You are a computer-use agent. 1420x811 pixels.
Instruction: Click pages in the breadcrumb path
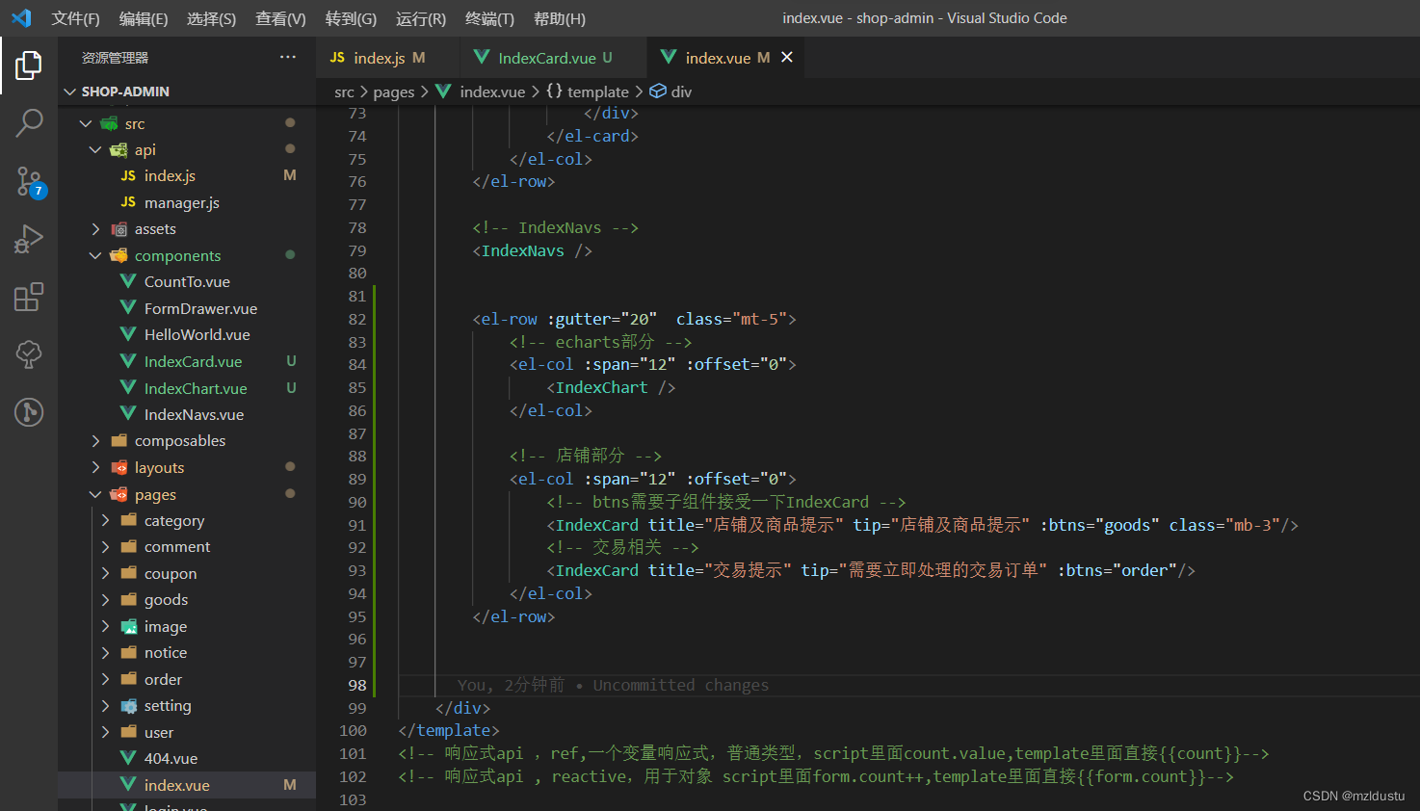click(x=394, y=92)
